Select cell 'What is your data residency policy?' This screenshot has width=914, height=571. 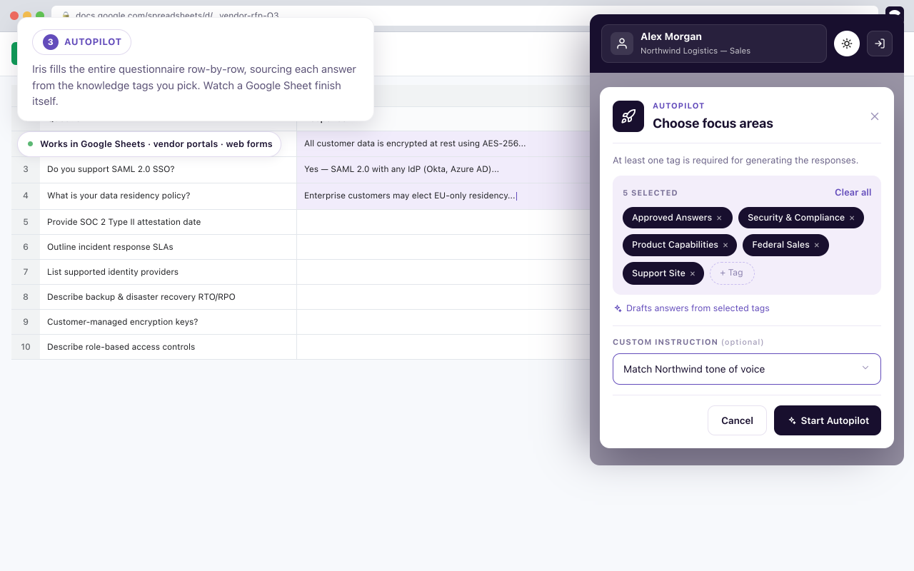click(169, 196)
